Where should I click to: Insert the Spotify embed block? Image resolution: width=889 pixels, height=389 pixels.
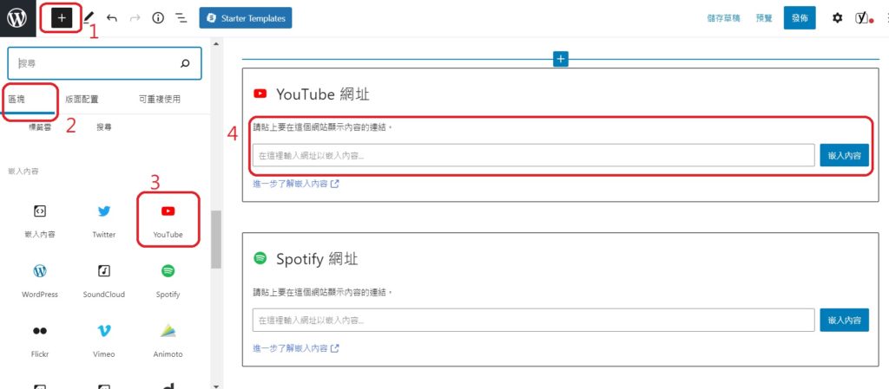(168, 282)
